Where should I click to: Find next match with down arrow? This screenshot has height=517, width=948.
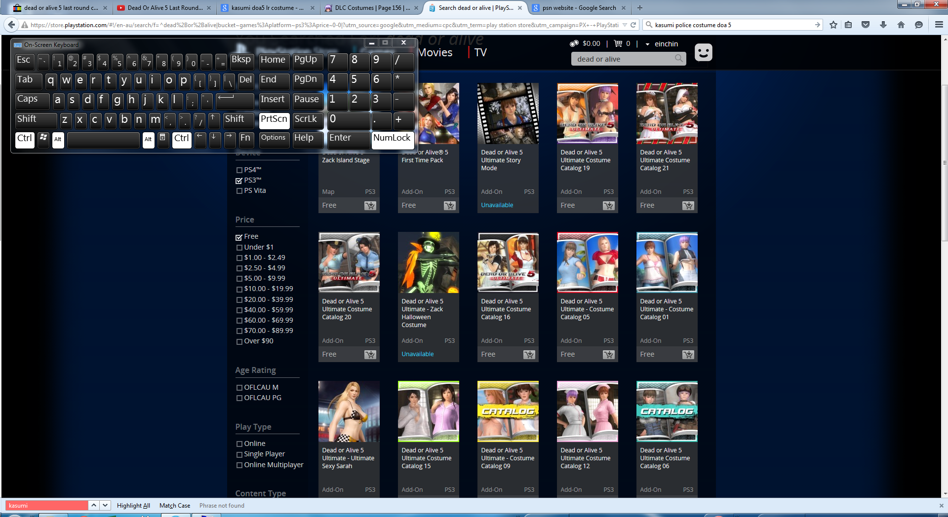[105, 505]
